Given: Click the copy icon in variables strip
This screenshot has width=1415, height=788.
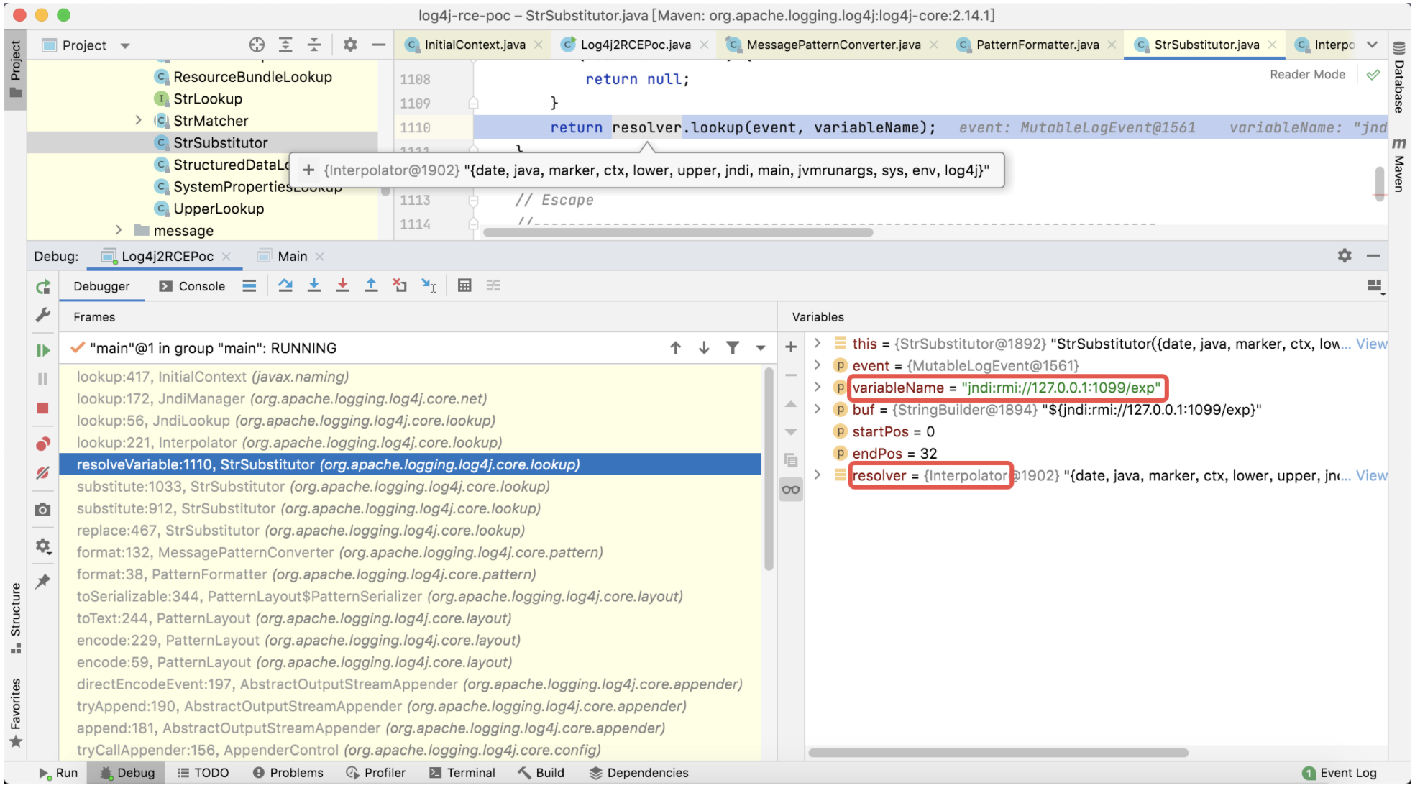Looking at the screenshot, I should point(791,460).
